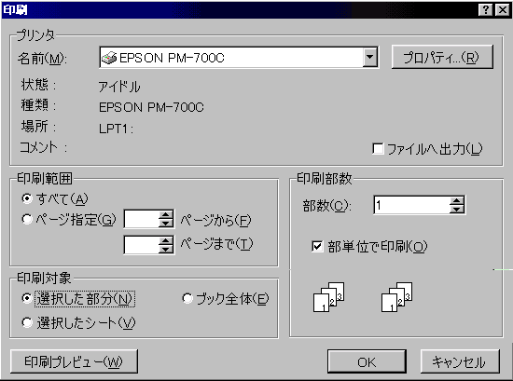Screen dimensions: 513x381
Task: Select the すべて print range radio button
Action: click(27, 198)
